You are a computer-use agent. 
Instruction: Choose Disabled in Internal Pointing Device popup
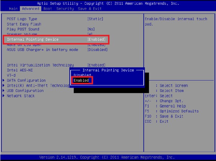coord(82,75)
